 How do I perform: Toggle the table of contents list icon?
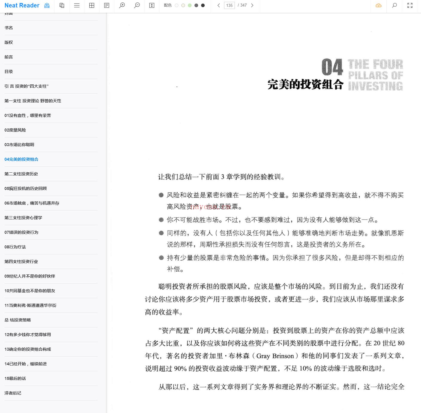77,5
